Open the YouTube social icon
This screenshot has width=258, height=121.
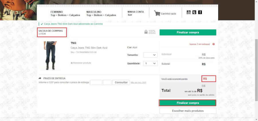(x=189, y=12)
